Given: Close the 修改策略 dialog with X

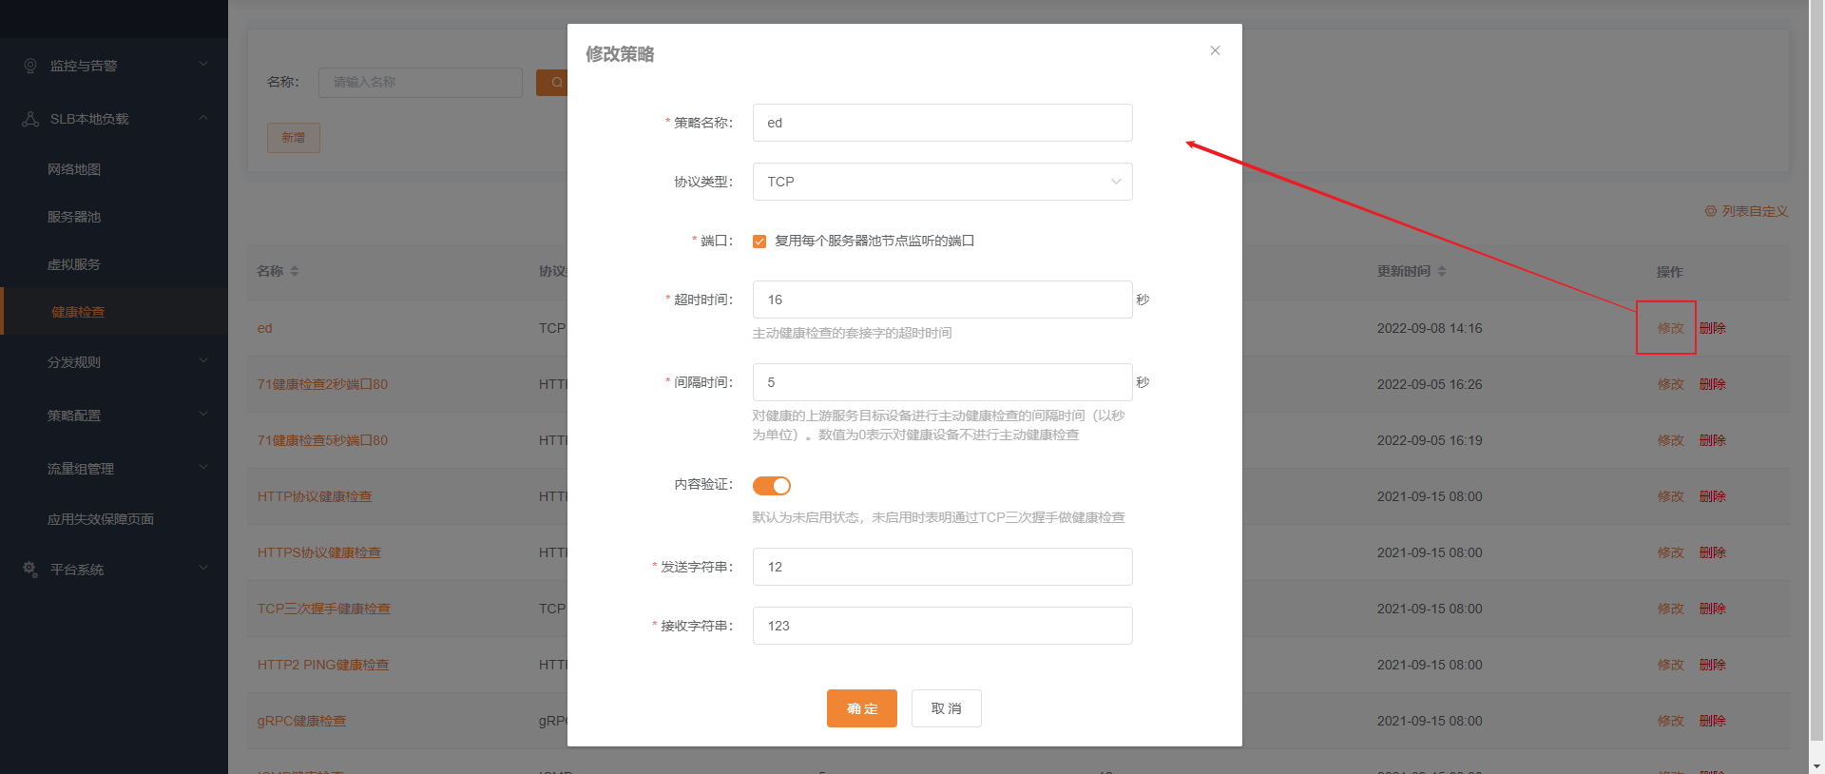Looking at the screenshot, I should pyautogui.click(x=1215, y=50).
